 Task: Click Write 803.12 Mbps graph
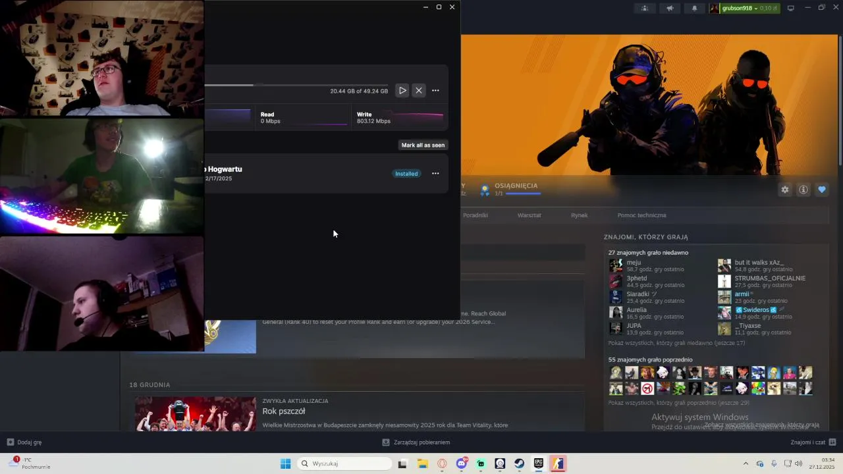(399, 118)
